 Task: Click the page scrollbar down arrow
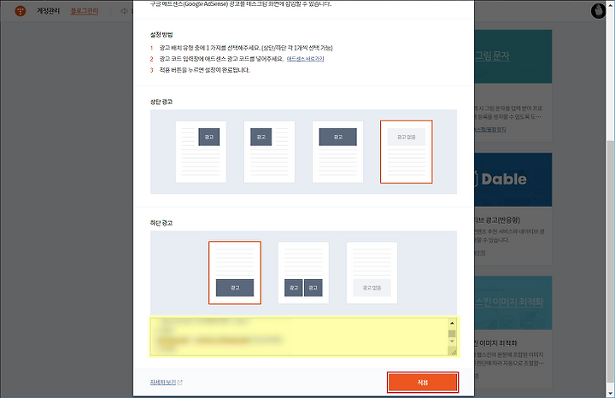point(610,393)
